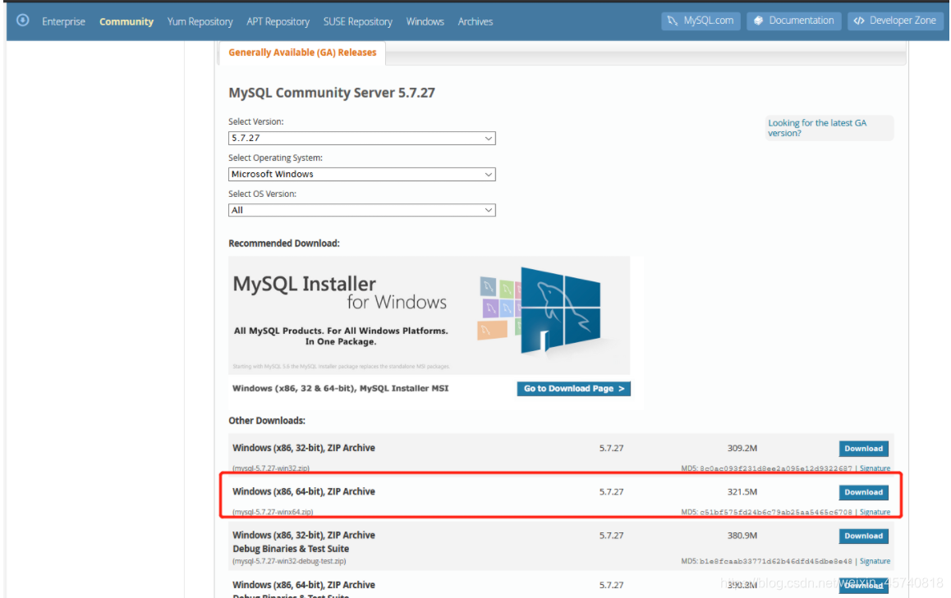The image size is (951, 598).
Task: Click the Documentation book icon
Action: [758, 21]
